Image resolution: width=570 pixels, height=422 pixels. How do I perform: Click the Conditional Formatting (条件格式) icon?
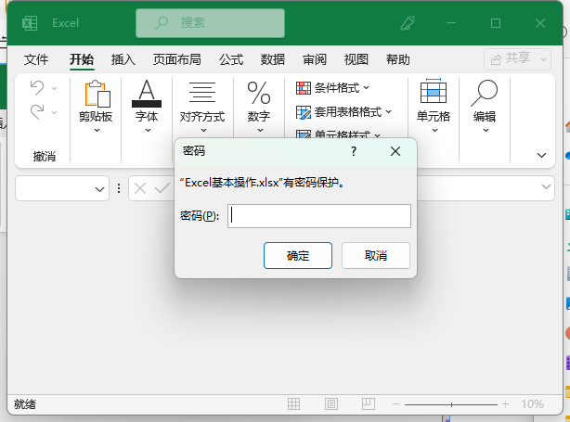[x=304, y=88]
